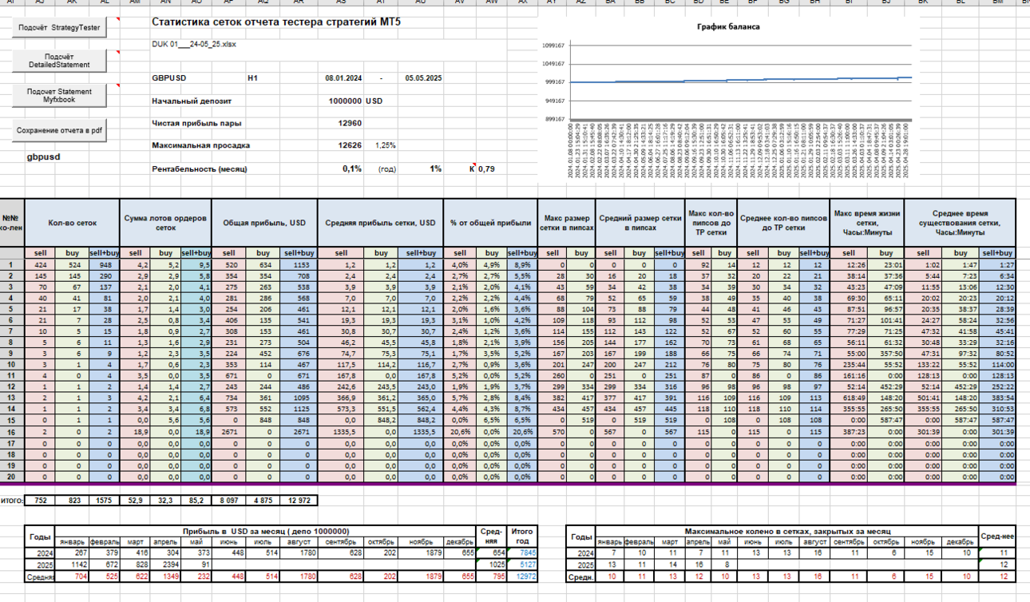This screenshot has width=1030, height=602.
Task: Click the Рентабельность (месяц) label
Action: pyautogui.click(x=199, y=169)
